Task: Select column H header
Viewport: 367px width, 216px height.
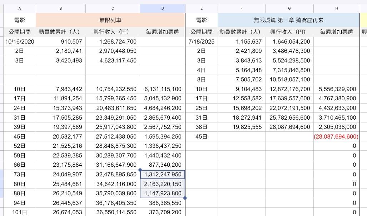Action: click(337, 9)
